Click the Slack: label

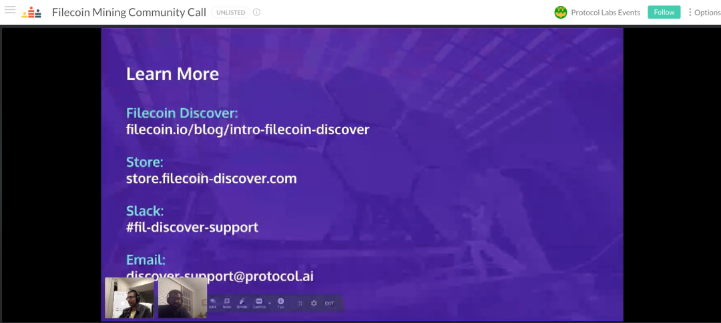pos(145,211)
